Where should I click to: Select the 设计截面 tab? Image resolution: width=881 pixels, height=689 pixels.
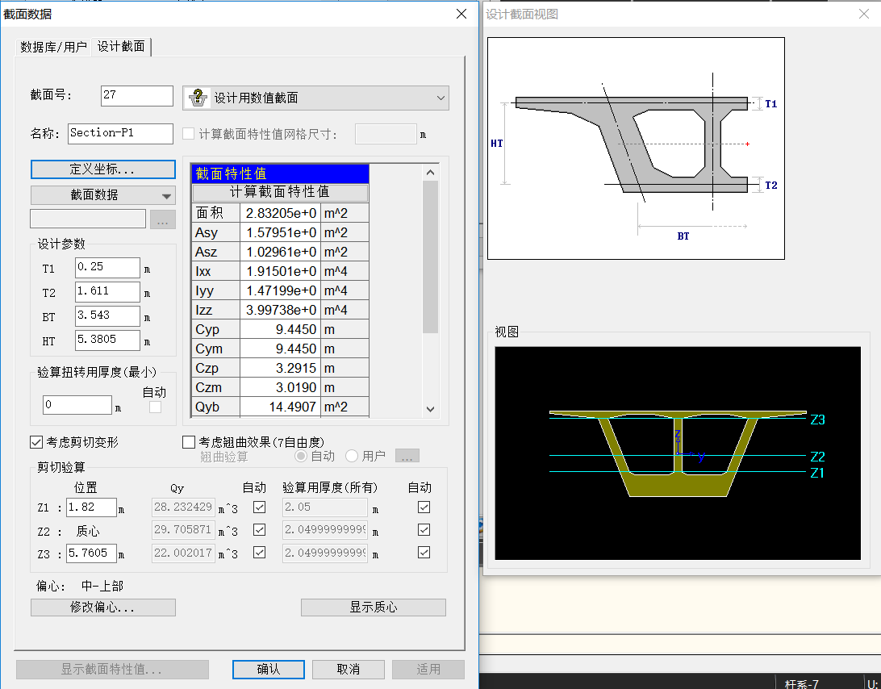click(x=121, y=47)
